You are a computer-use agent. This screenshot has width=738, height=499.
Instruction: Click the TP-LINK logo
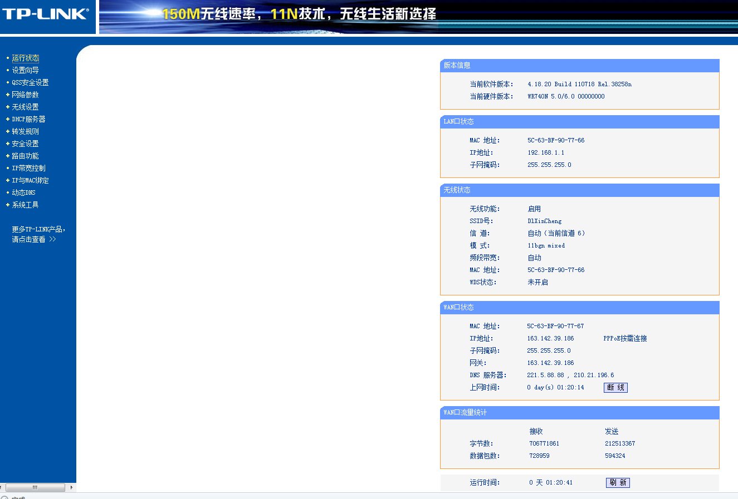pyautogui.click(x=47, y=17)
